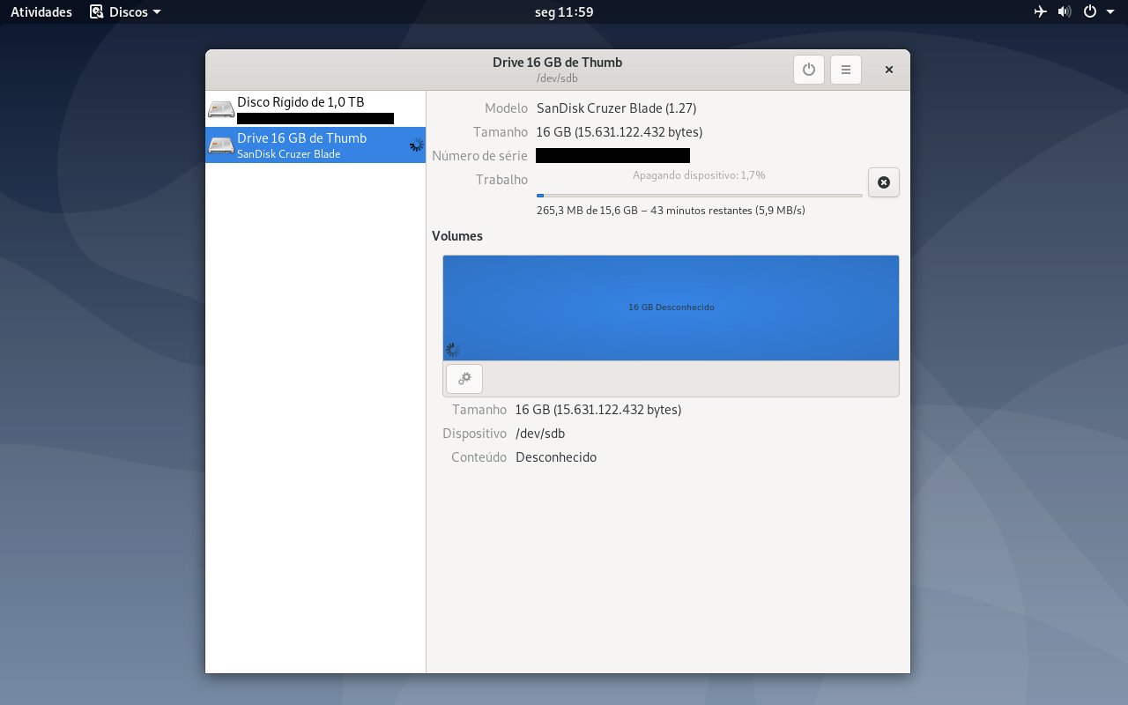Open the system power menu icon
This screenshot has height=705, width=1128.
[1090, 12]
